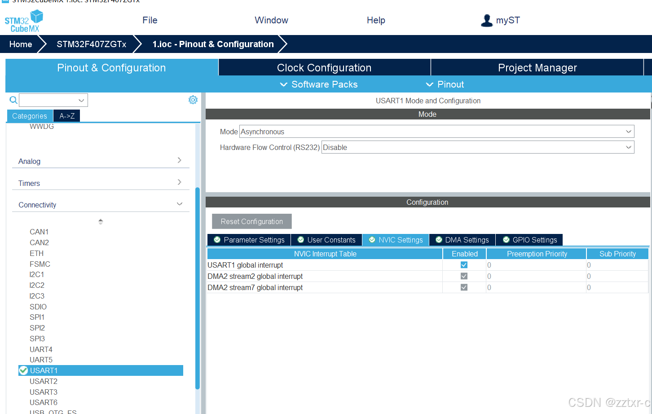Open the Software Packs dropdown
Screen dimensions: 652x414
[x=319, y=84]
